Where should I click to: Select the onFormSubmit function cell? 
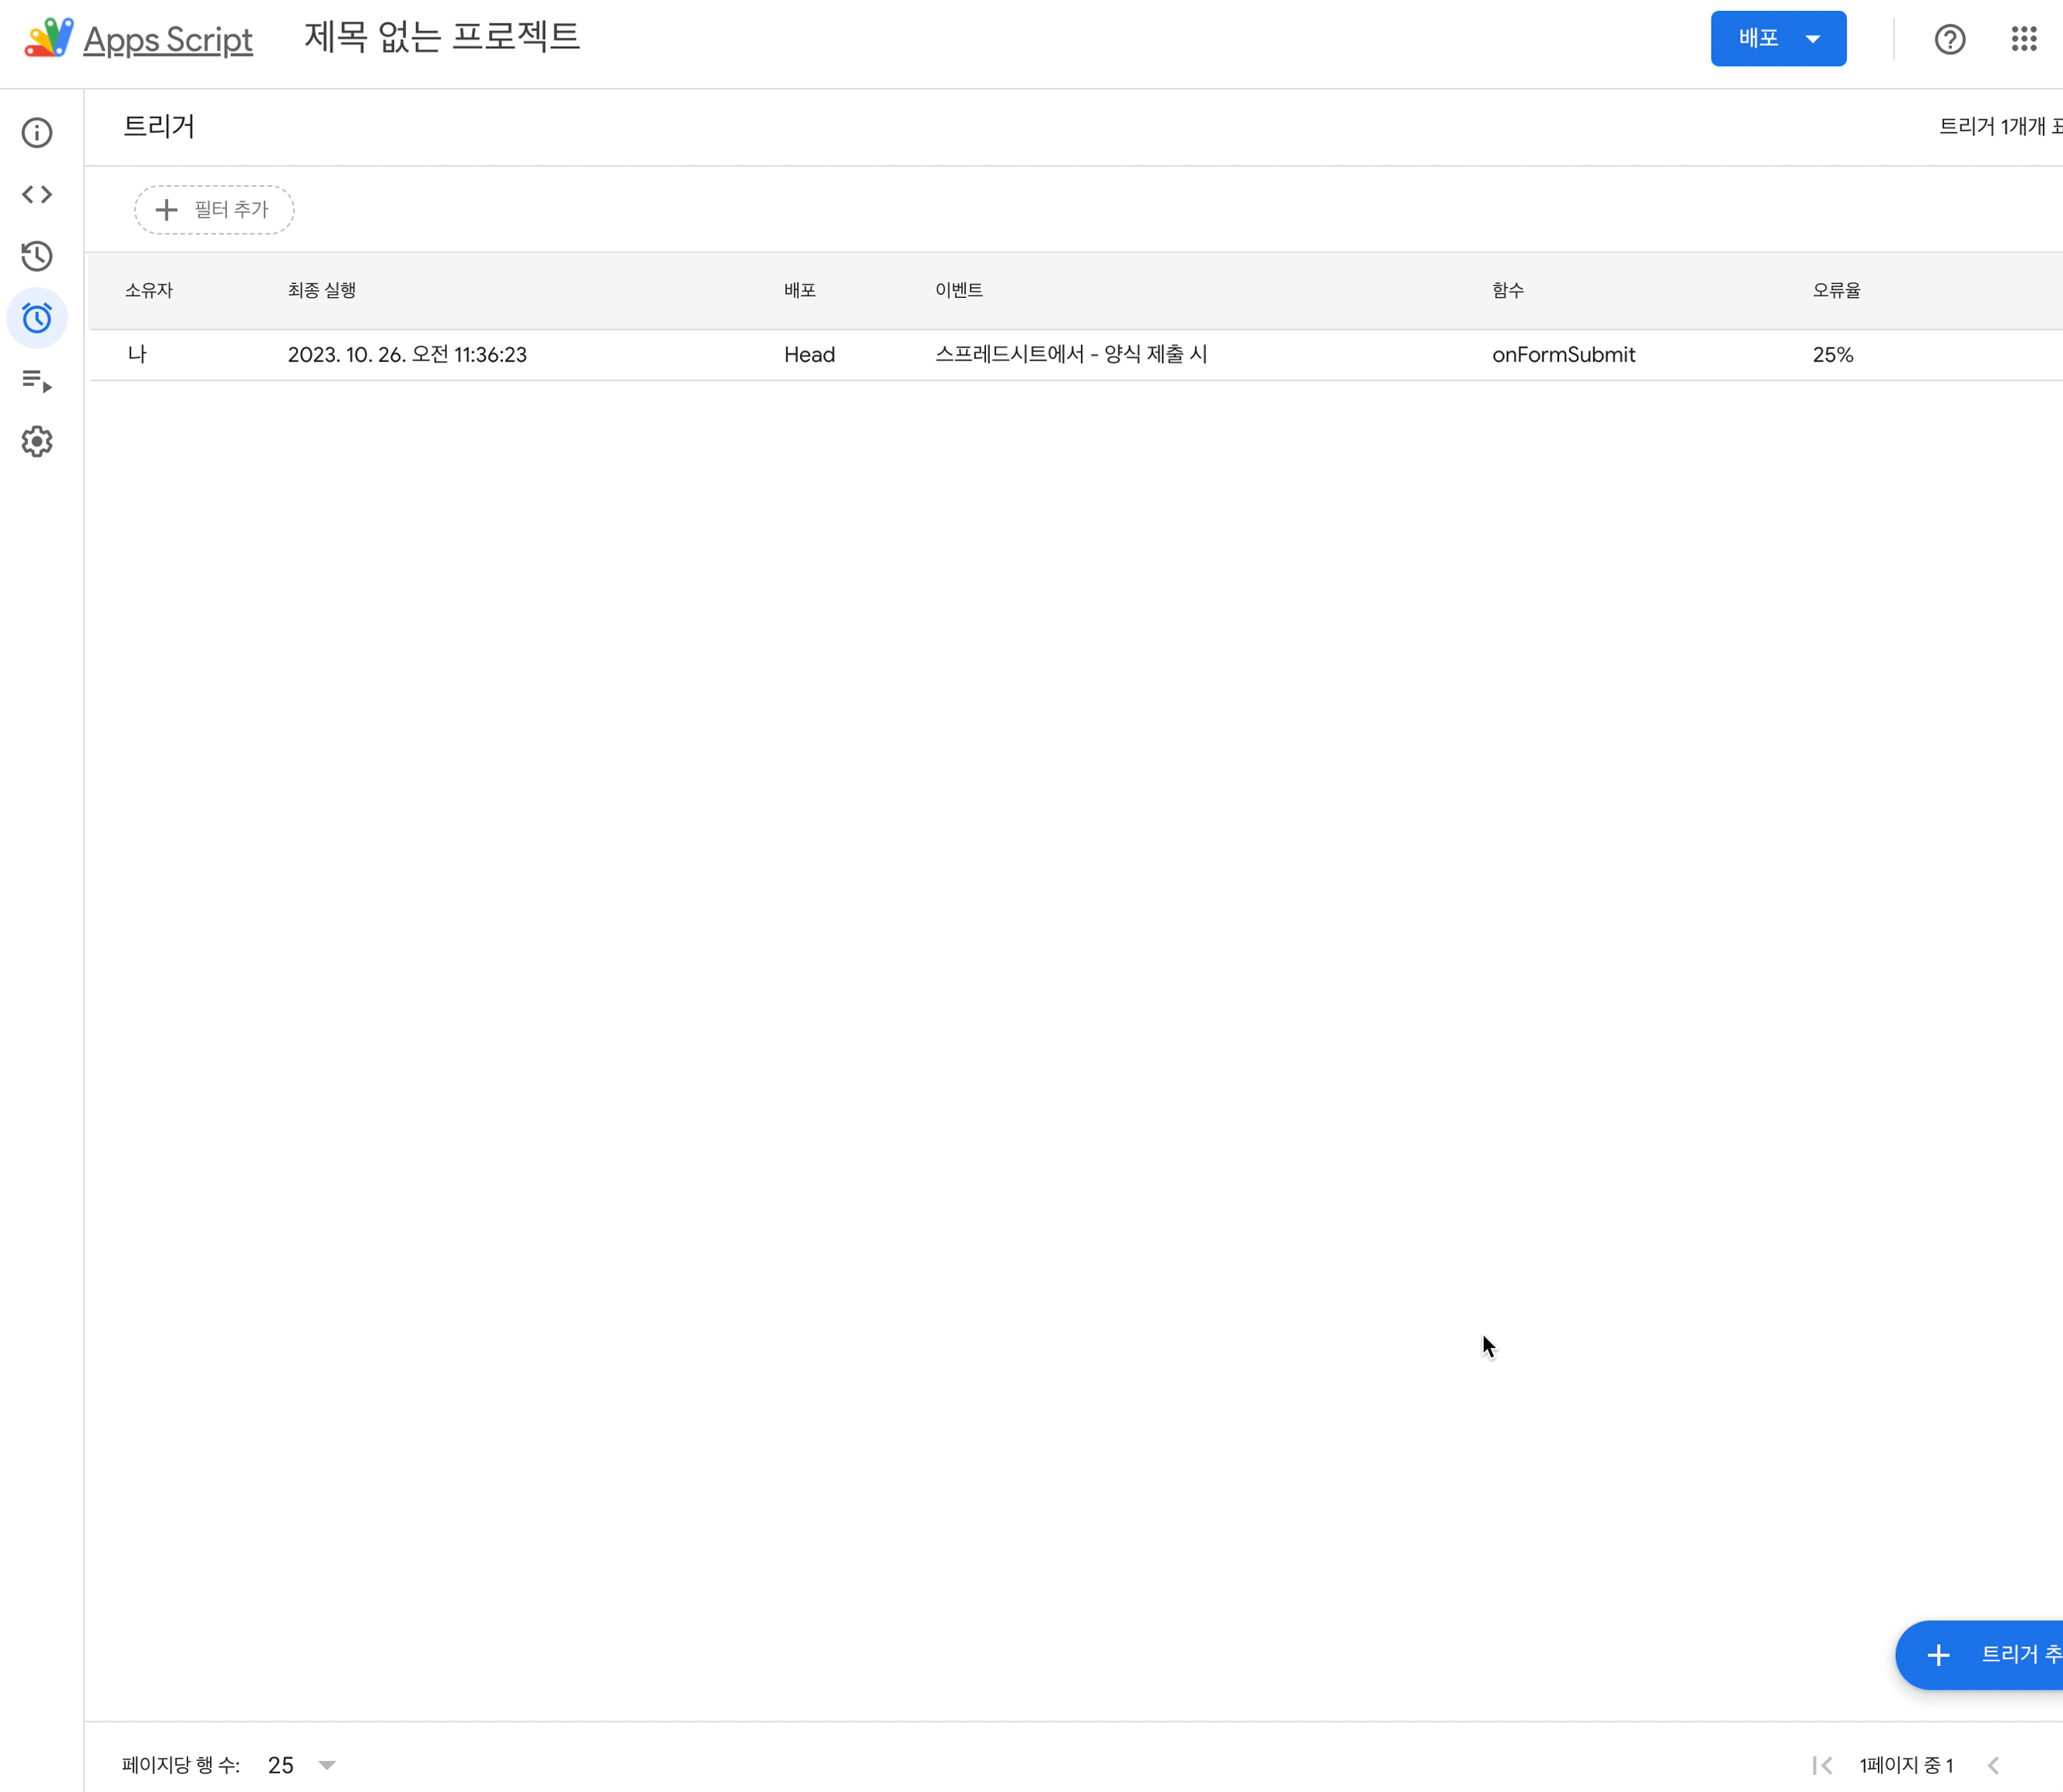1563,355
